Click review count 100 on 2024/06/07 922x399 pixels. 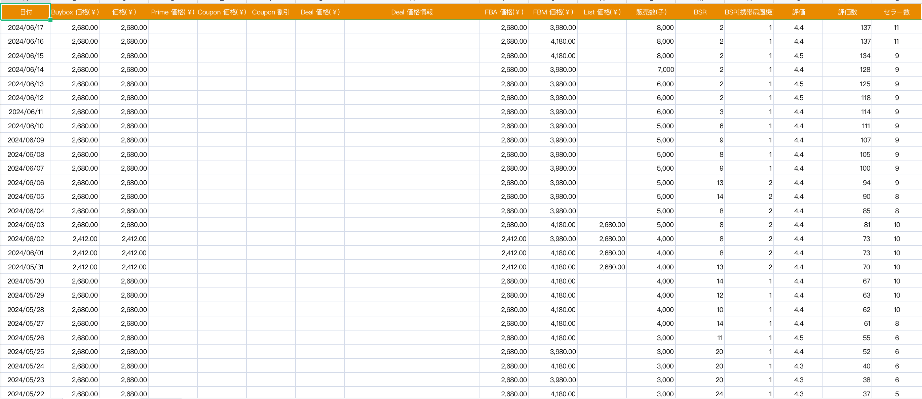847,168
